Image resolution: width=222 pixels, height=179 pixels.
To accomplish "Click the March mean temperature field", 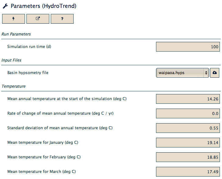I will click(188, 172).
